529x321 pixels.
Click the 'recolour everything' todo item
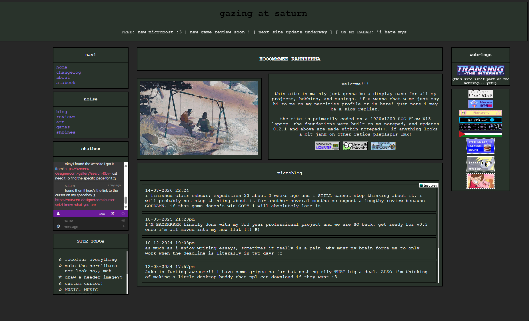[91, 260]
